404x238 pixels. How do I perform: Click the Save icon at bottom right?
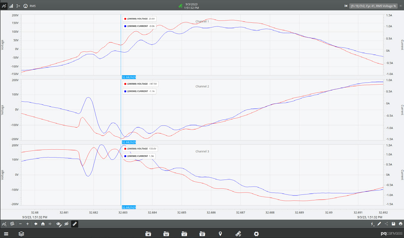(x=393, y=224)
